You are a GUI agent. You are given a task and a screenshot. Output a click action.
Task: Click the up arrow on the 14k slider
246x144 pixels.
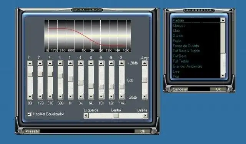click(121, 63)
